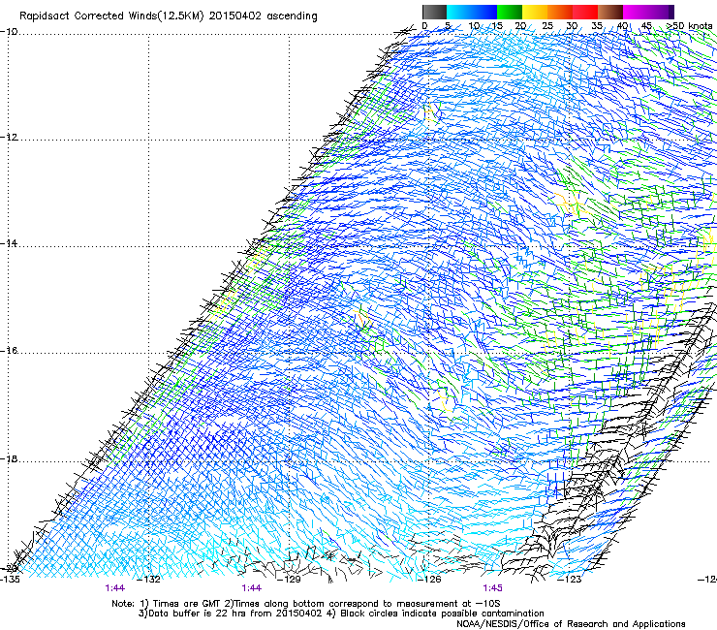Click the green 15–20 knots legend segment
Screen dimensions: 717x630
coord(510,12)
